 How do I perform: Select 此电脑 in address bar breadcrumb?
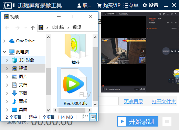pos(58,28)
